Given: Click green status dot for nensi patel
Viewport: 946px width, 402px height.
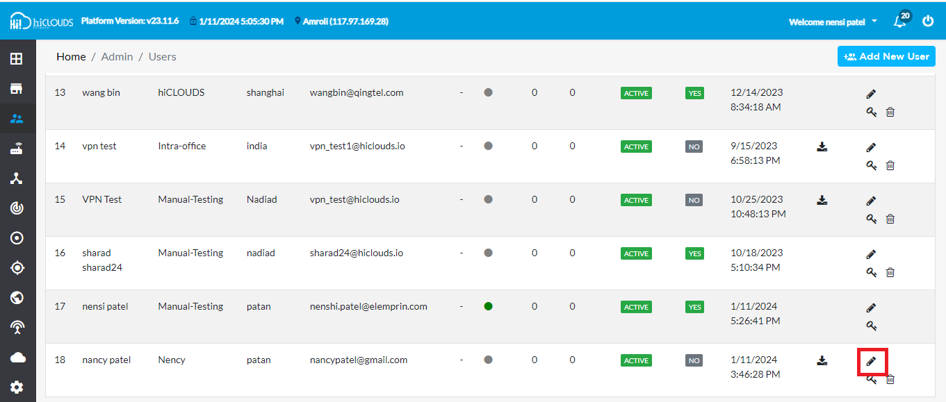Looking at the screenshot, I should 488,306.
